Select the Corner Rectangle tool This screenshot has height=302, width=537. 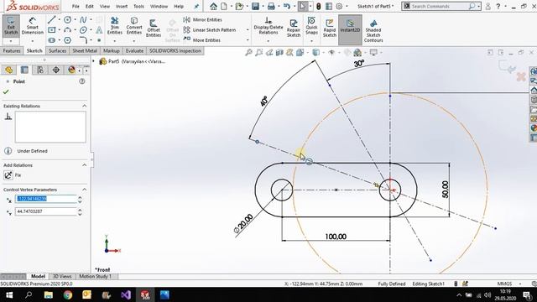[52, 30]
